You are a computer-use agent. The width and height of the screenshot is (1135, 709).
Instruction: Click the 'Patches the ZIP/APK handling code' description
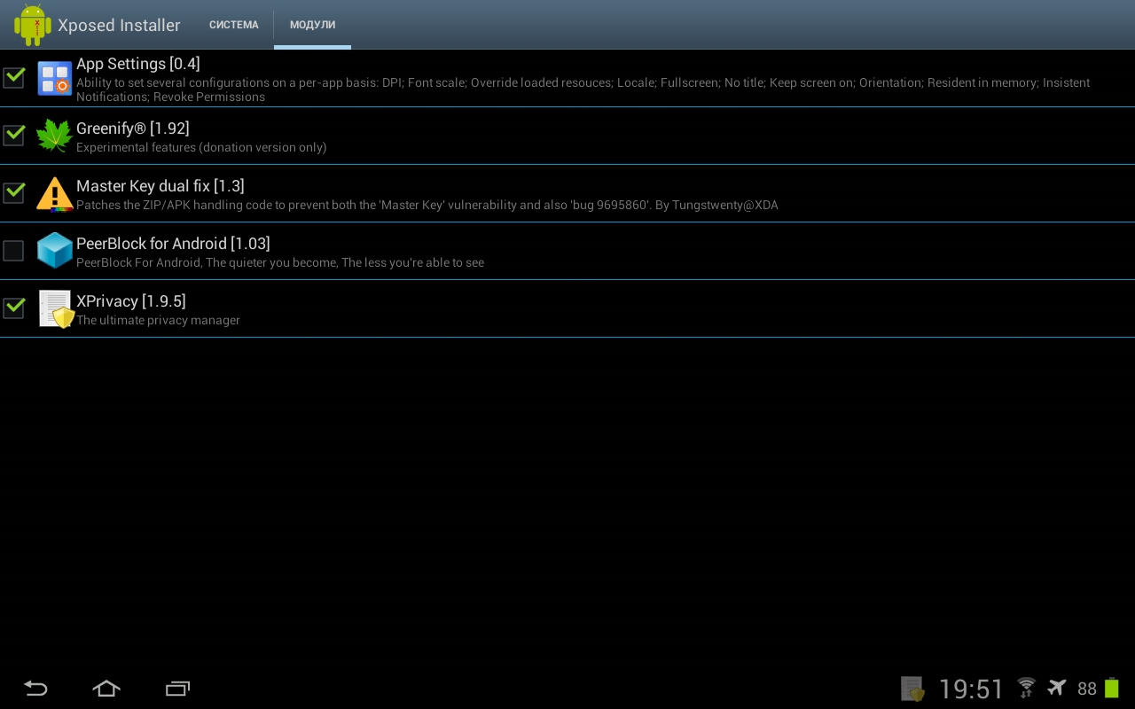click(427, 205)
